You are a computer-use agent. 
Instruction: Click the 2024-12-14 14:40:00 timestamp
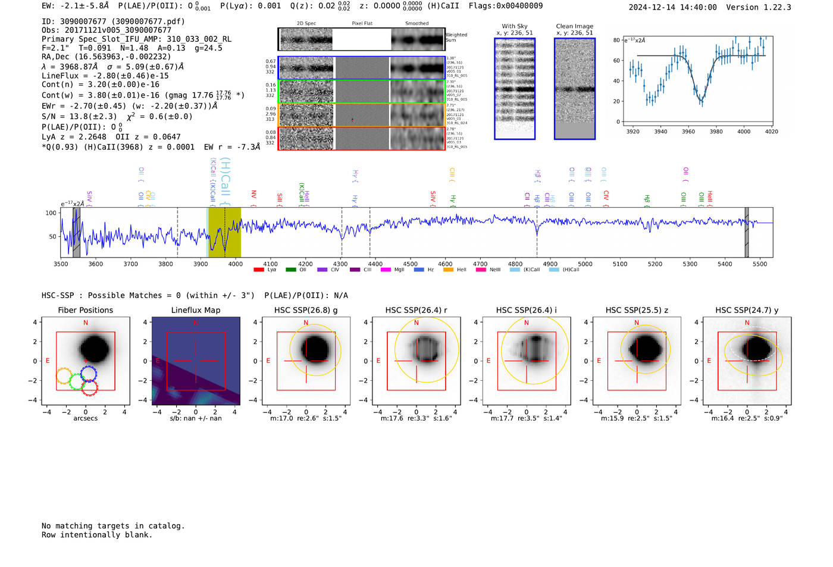(673, 7)
